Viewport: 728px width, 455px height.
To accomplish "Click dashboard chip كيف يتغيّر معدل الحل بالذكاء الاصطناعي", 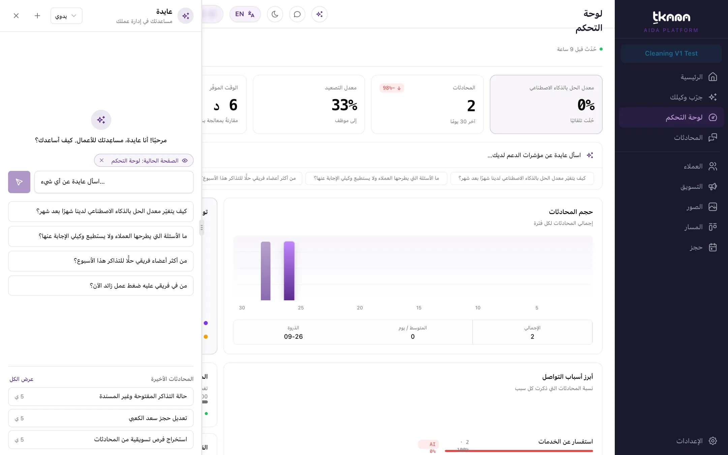I will point(522,178).
